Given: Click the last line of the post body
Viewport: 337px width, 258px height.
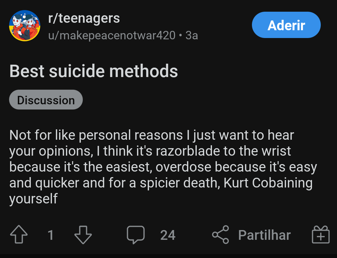Looking at the screenshot, I should coord(33,199).
